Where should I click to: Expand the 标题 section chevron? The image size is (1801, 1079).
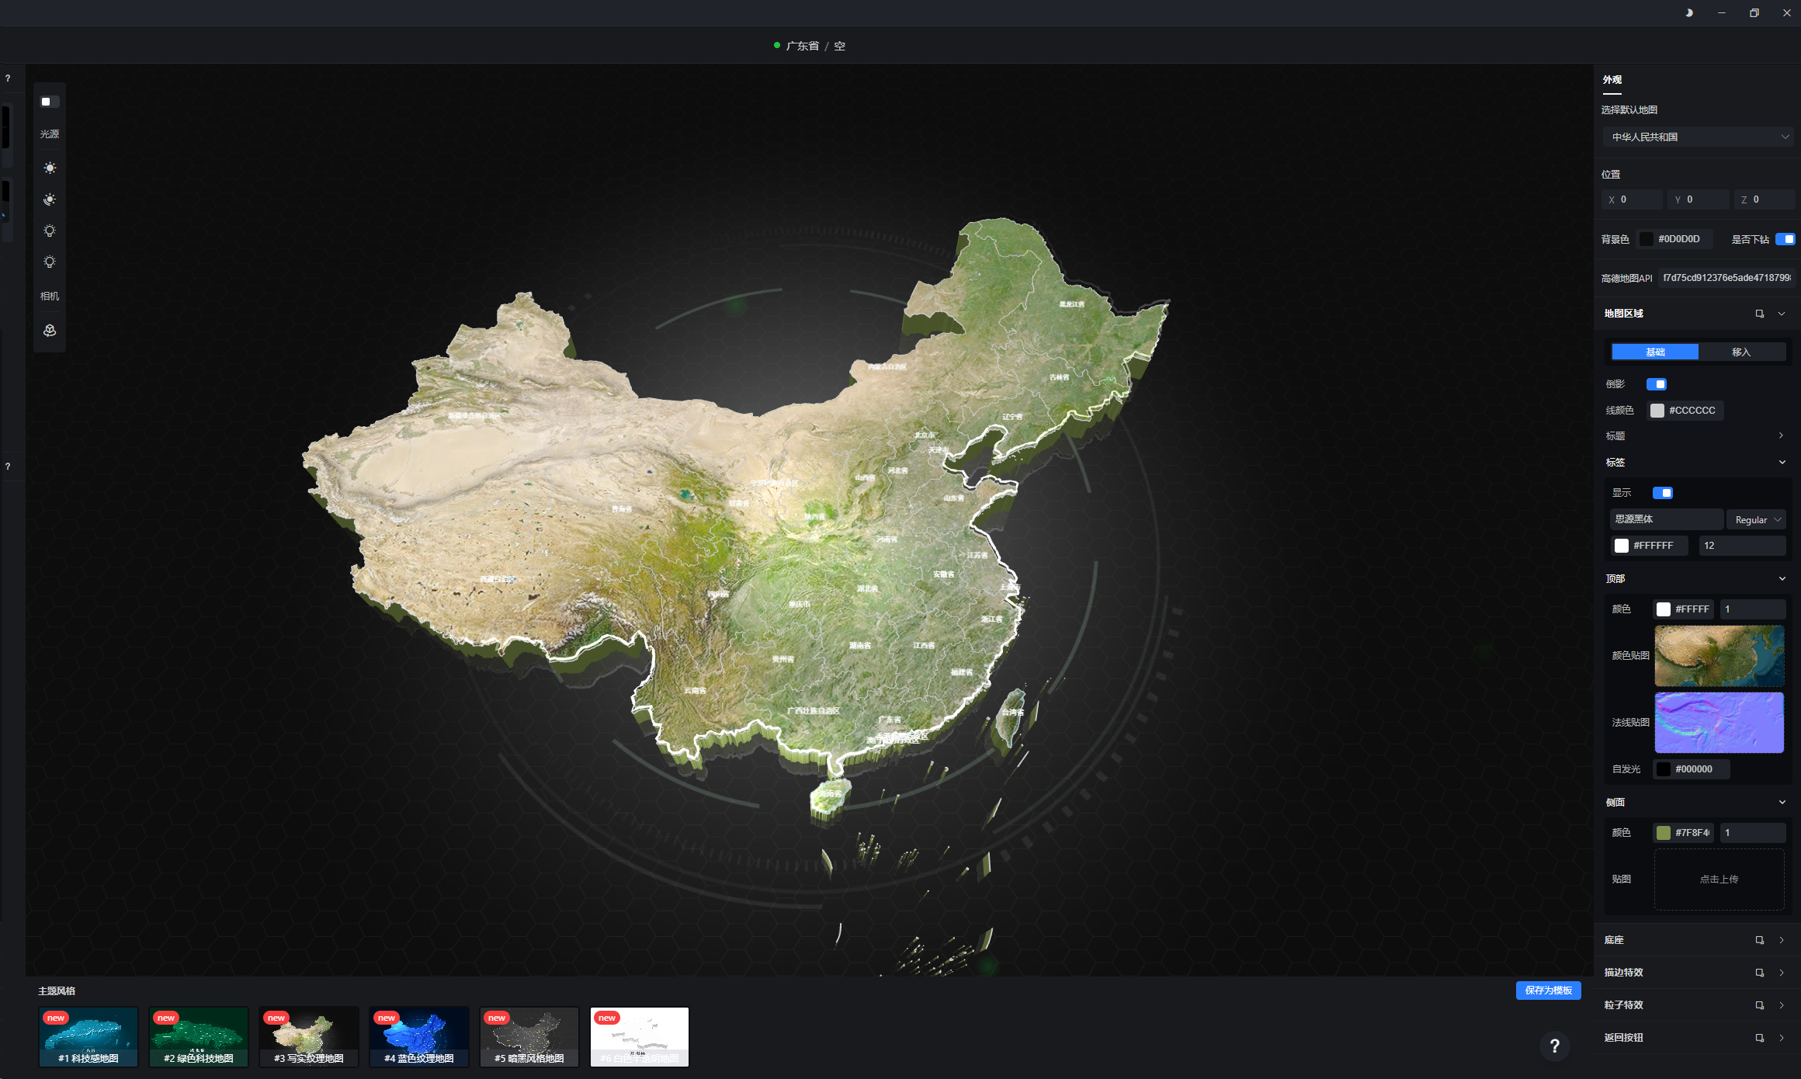point(1781,435)
